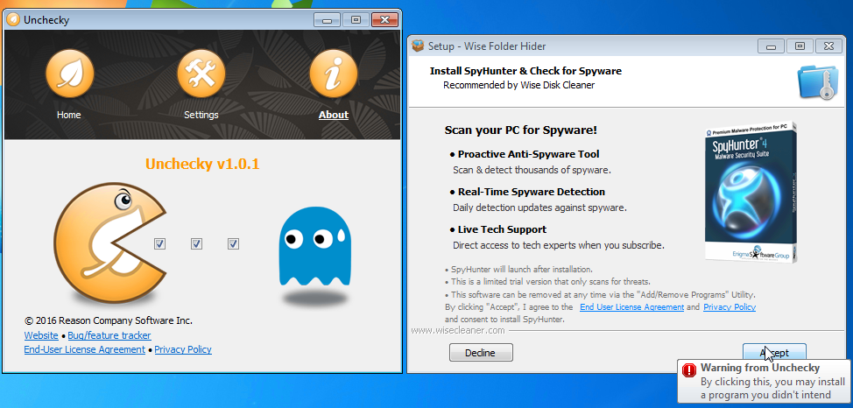Decline the SpyHunter installation offer
853x408 pixels.
[x=481, y=353]
